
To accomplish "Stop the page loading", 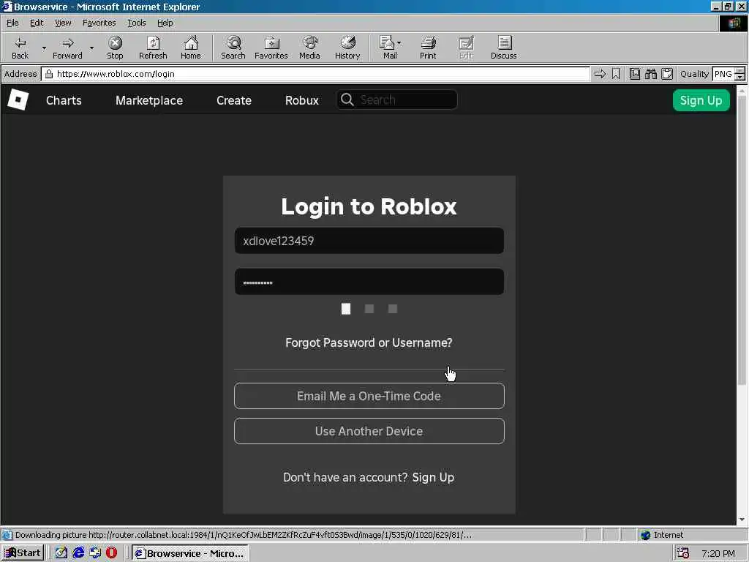I will [x=115, y=48].
